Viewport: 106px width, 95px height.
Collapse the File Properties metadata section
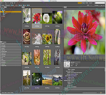64,68
